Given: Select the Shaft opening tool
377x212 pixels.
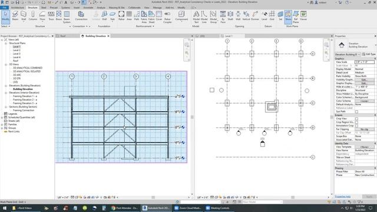Looking at the screenshot, I should 230,16.
